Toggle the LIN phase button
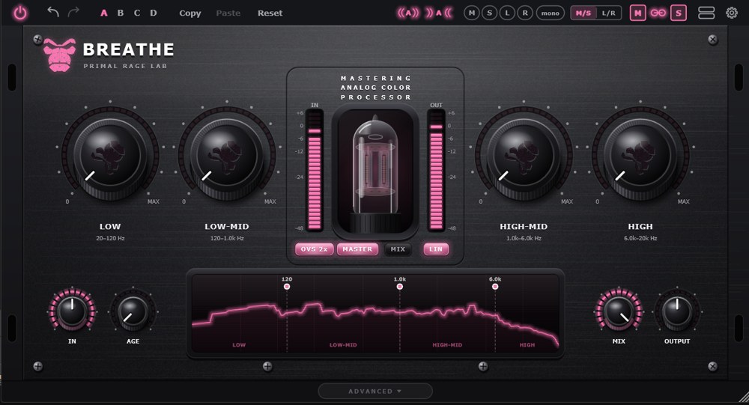The image size is (749, 405). tap(436, 249)
